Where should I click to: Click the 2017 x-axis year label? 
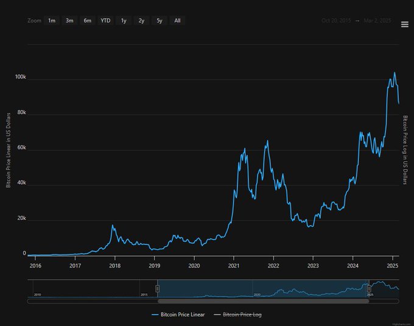point(75,266)
